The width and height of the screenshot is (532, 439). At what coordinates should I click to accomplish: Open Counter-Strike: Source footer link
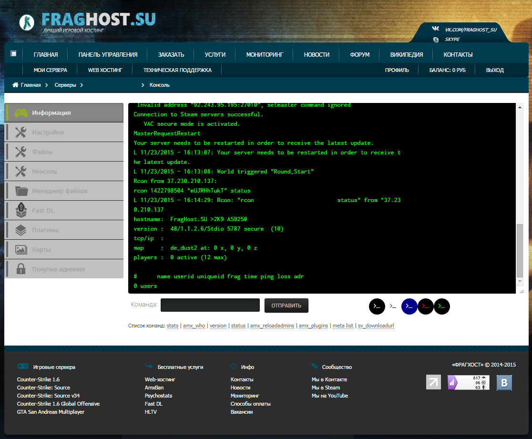(43, 388)
